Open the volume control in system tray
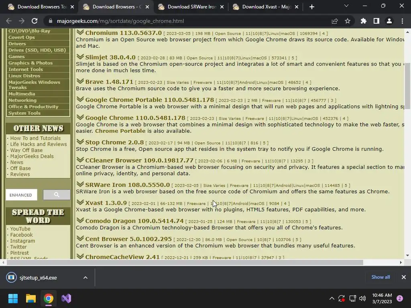The height and width of the screenshot is (308, 411). (x=362, y=298)
